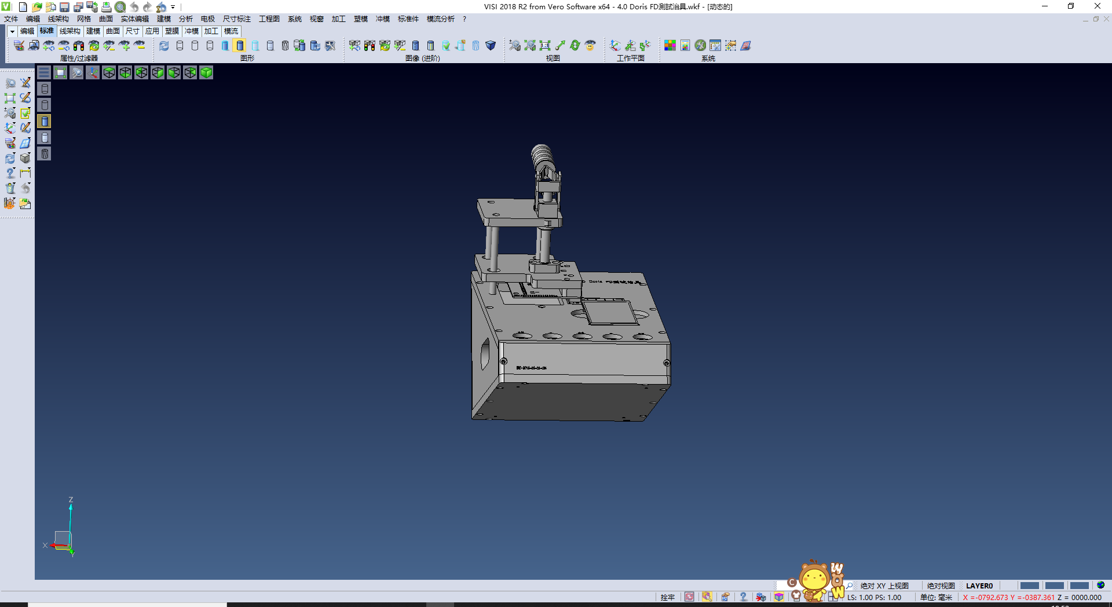
Task: Click the color palette icon in 系统 group
Action: point(670,46)
